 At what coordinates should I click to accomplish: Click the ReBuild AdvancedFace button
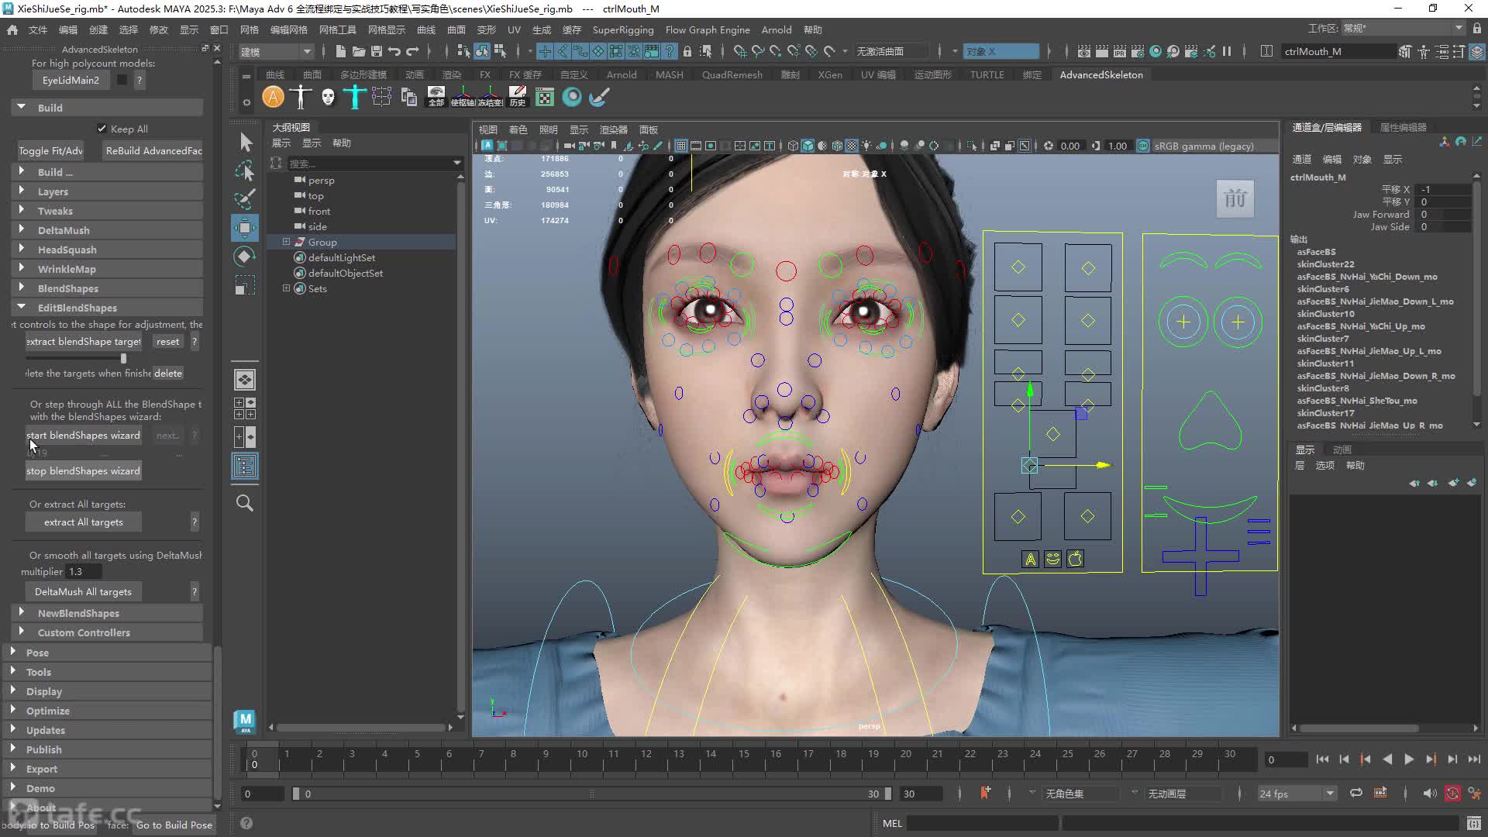pyautogui.click(x=153, y=150)
